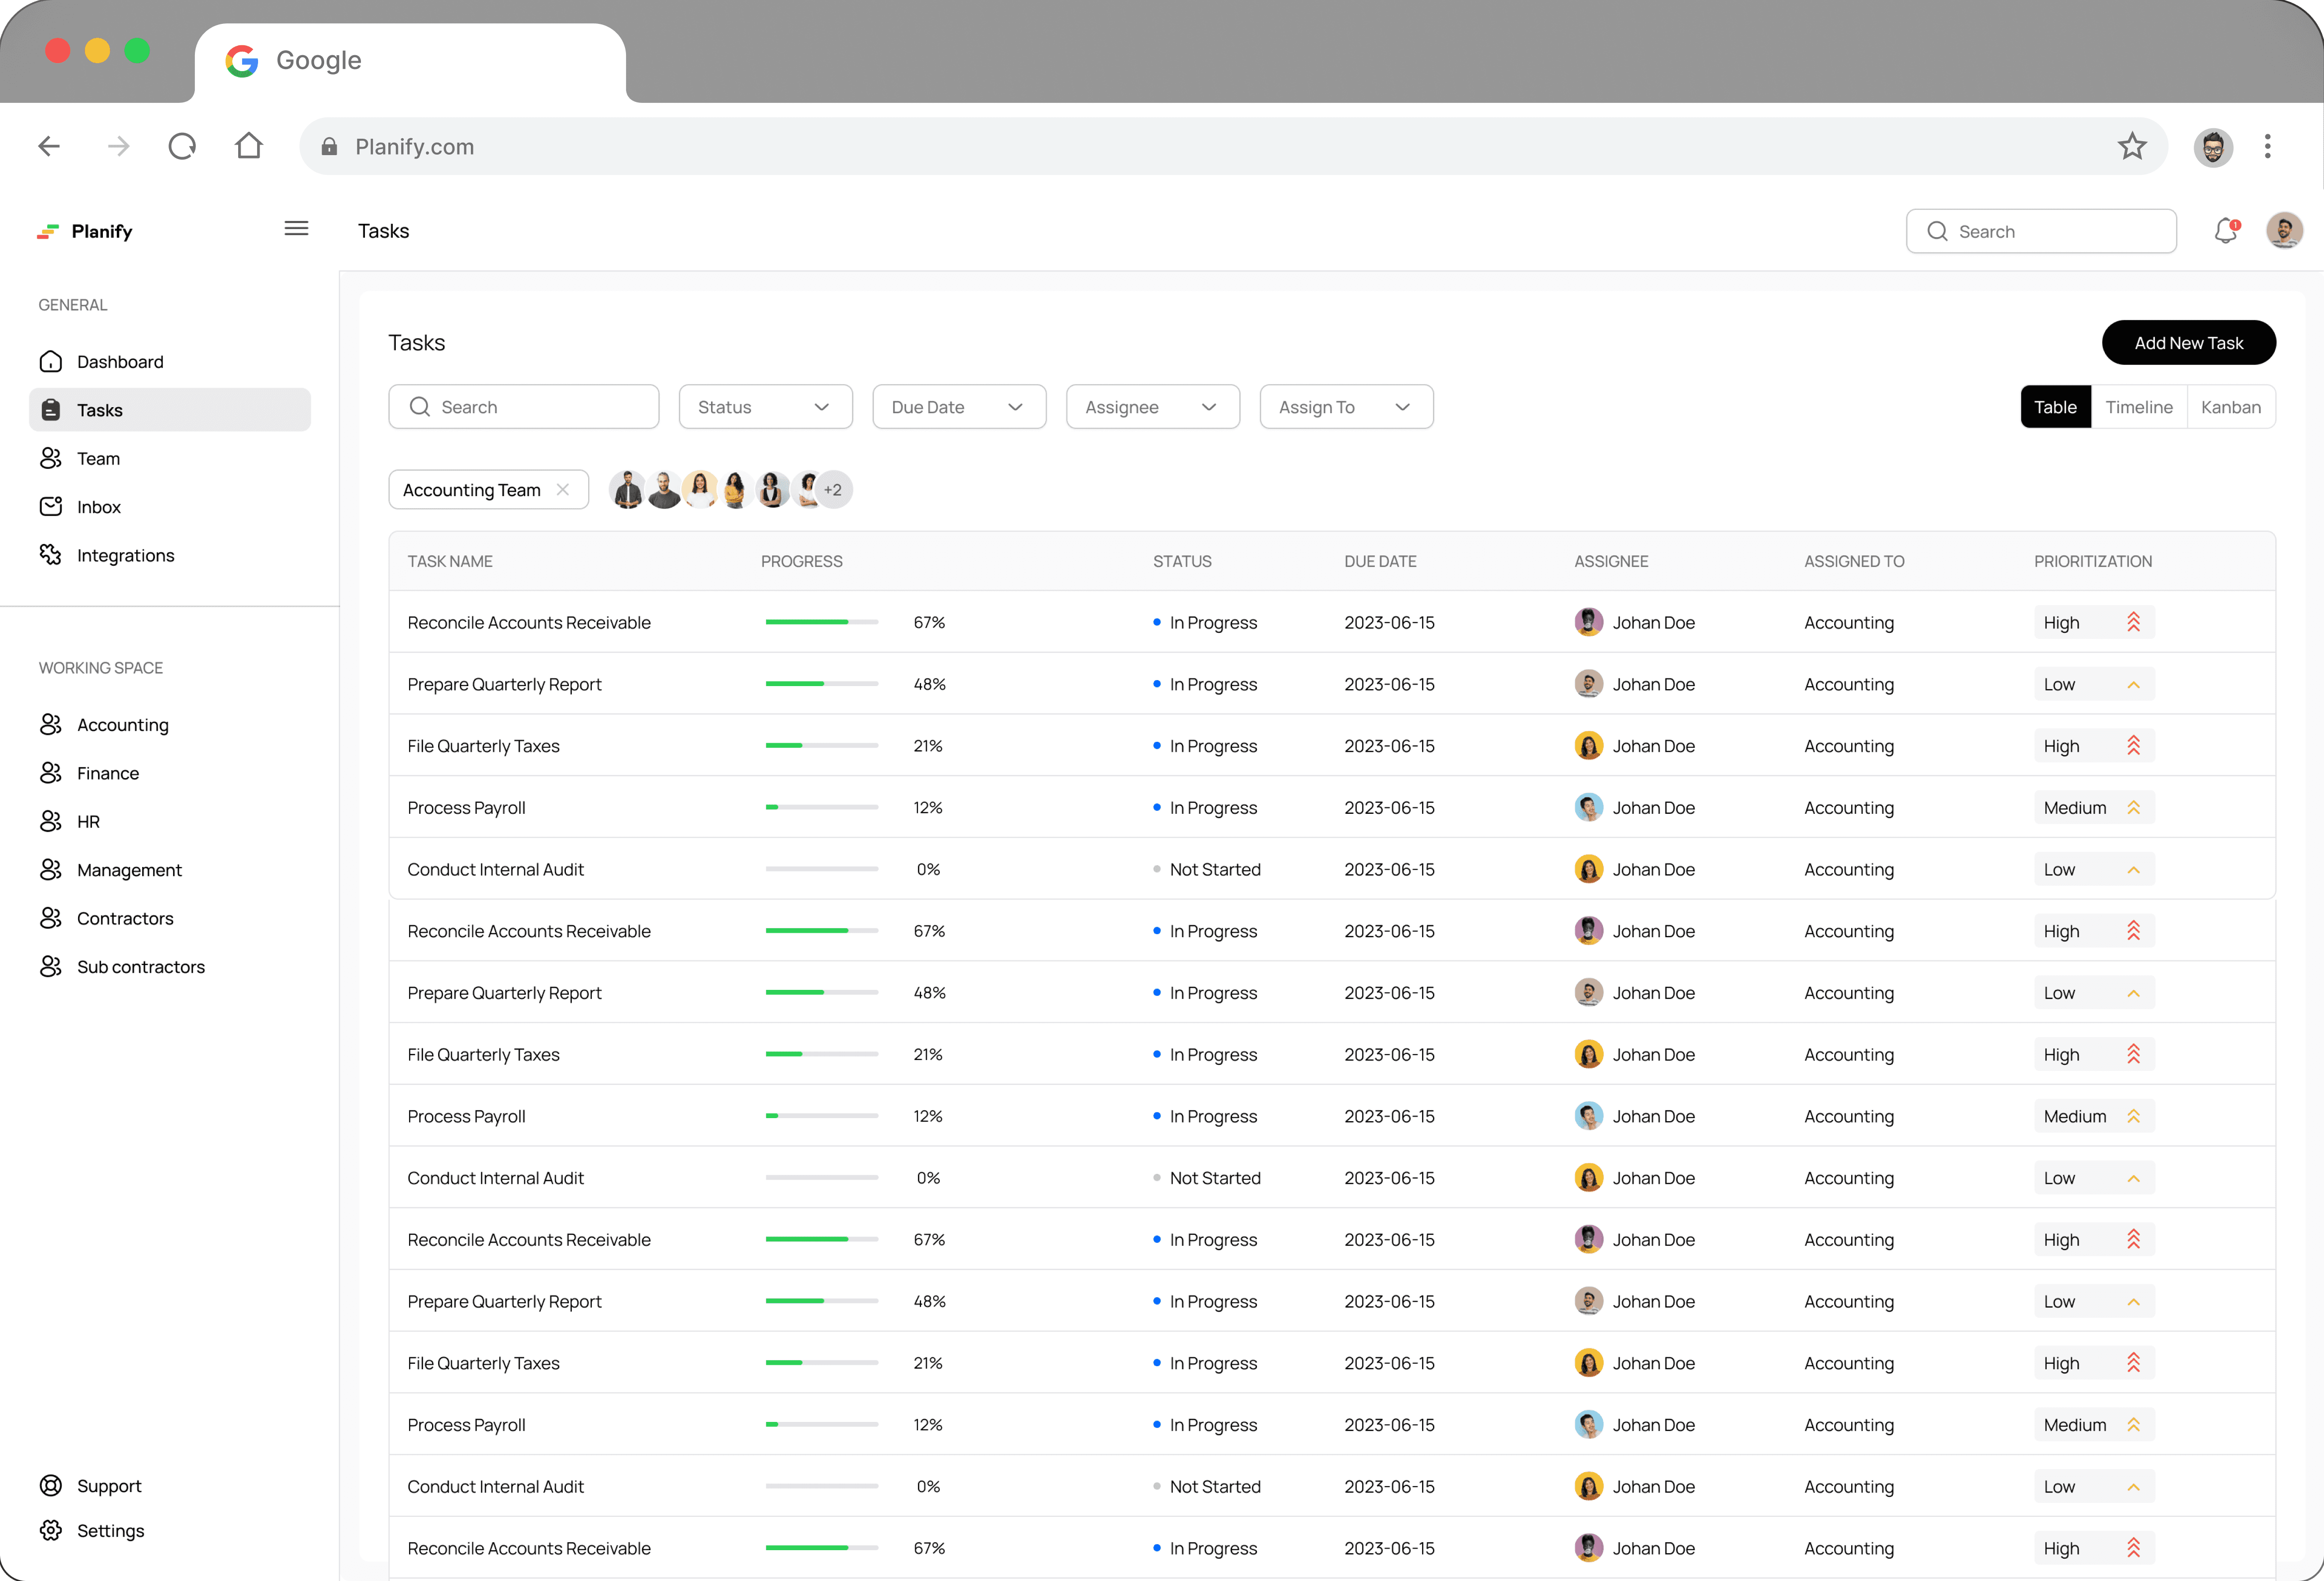
Task: Click the notification bell icon
Action: click(2225, 231)
